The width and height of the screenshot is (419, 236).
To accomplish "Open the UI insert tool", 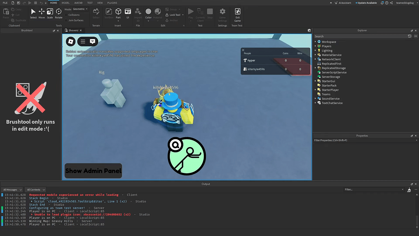I will coord(128,14).
